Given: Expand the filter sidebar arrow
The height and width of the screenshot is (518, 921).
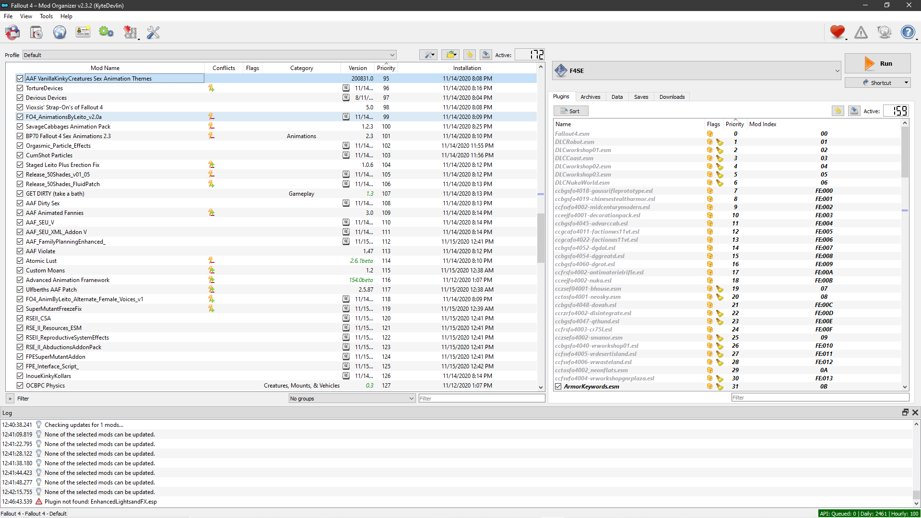Looking at the screenshot, I should pyautogui.click(x=10, y=399).
